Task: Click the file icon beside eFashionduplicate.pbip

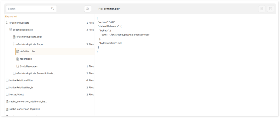Action: (14, 37)
